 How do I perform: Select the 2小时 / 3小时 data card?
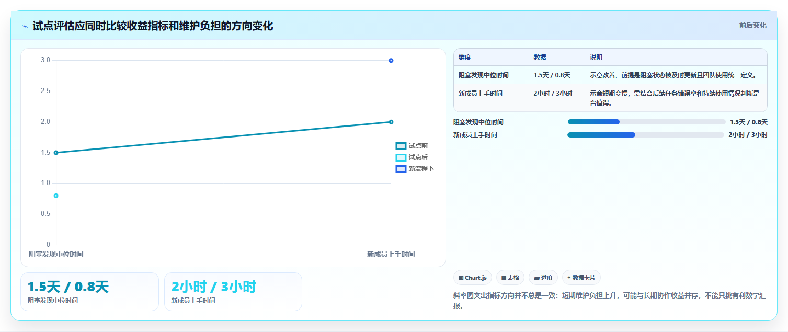pos(233,292)
